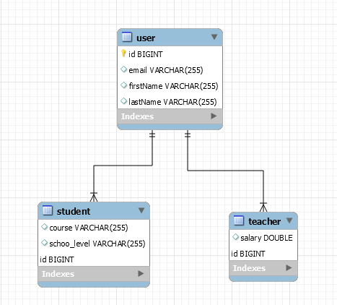Click the diamond icon next to firstName column
The height and width of the screenshot is (305, 337).
click(123, 85)
